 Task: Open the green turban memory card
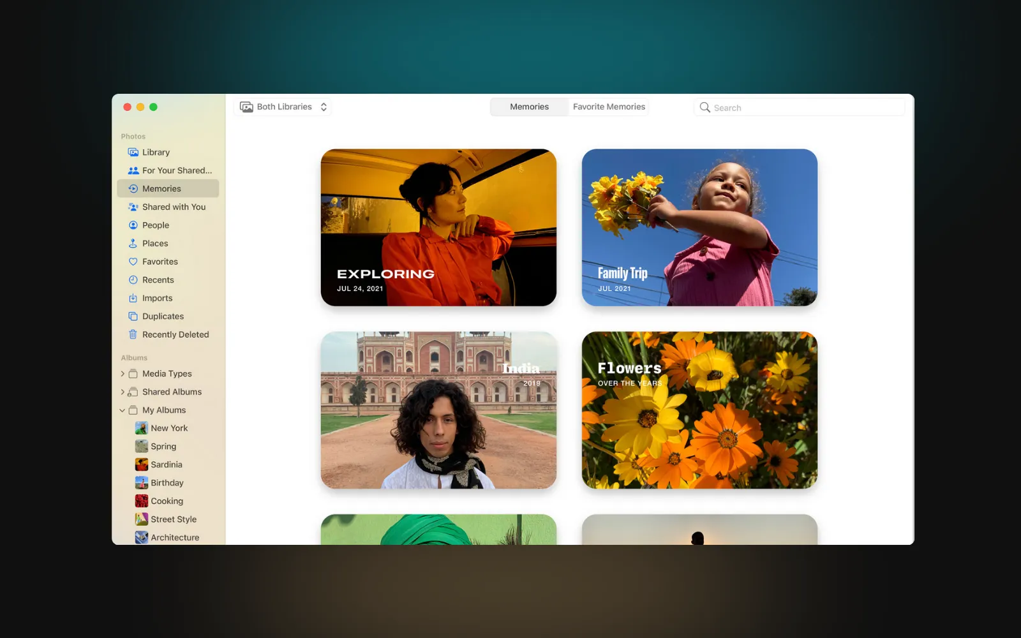pyautogui.click(x=438, y=530)
